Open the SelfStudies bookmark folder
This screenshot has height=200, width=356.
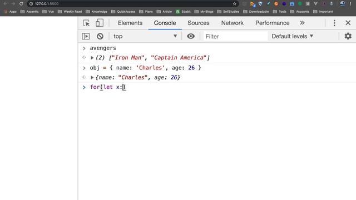pyautogui.click(x=228, y=12)
